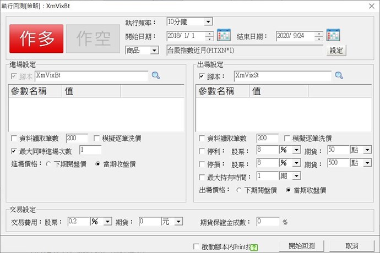Click the 取消 cancel button

[352, 246]
